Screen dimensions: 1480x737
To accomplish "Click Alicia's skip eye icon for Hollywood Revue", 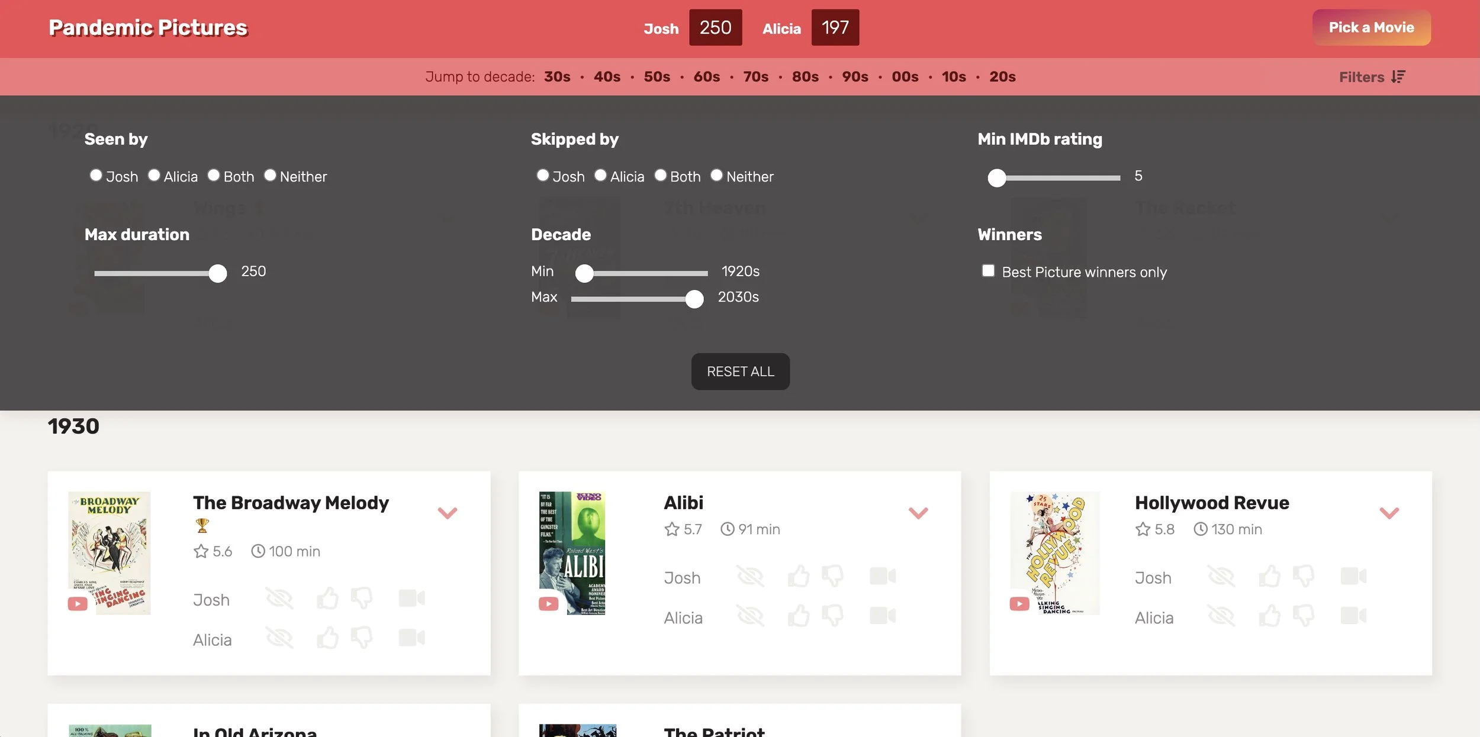I will [1221, 616].
